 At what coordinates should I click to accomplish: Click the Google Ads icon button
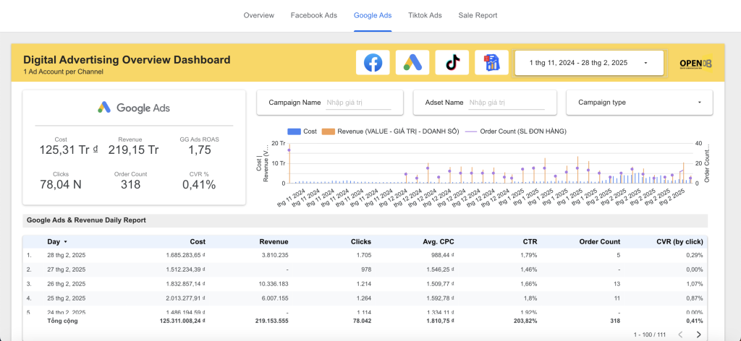pos(412,63)
